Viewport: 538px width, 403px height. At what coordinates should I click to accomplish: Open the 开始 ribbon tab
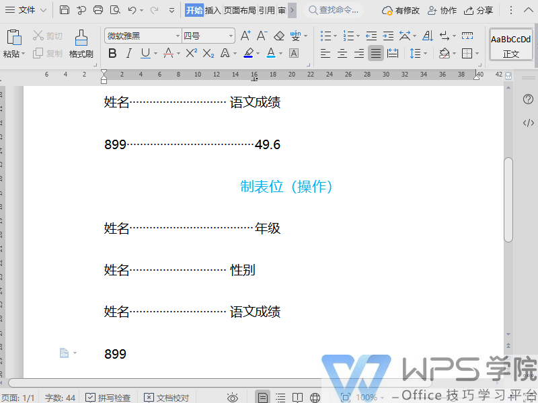pos(194,10)
